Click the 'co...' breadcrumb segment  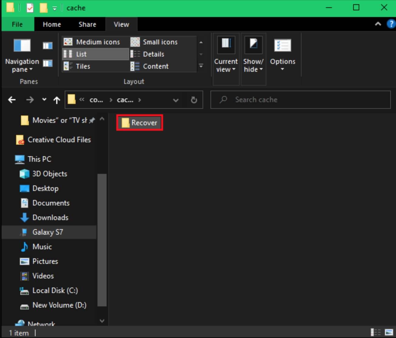click(96, 100)
